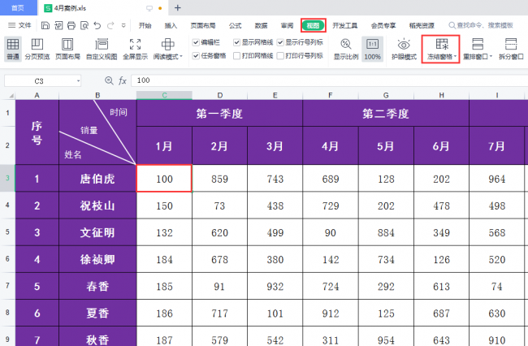Image resolution: width=528 pixels, height=346 pixels.
Task: Select the 祝枝山 name cell
Action: (97, 205)
